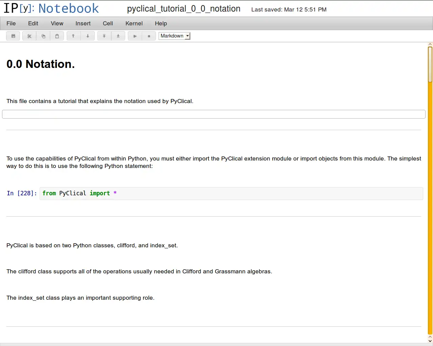Click the Save notebook icon
The height and width of the screenshot is (346, 433).
pos(13,36)
